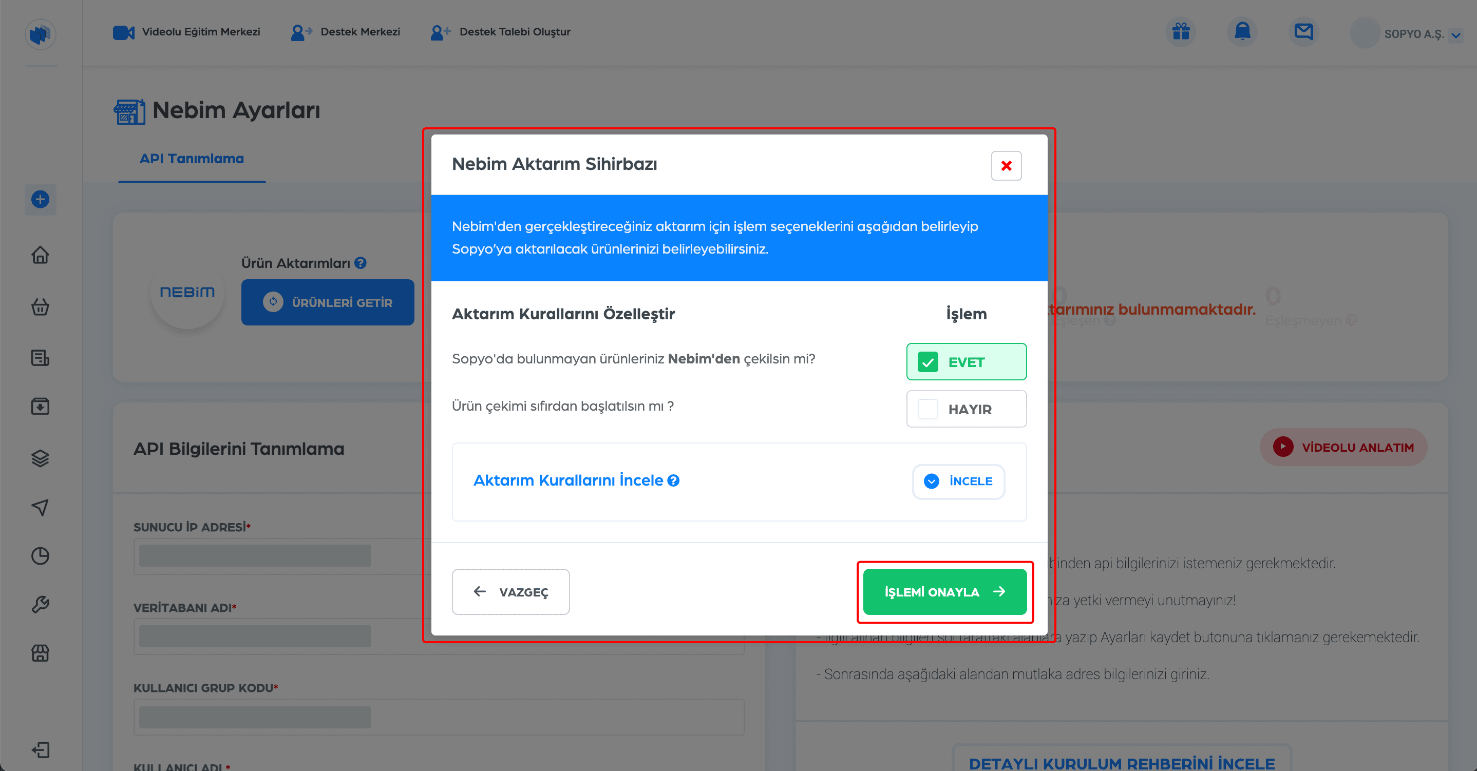
Task: Open the pie chart reports icon in sidebar
Action: (x=40, y=555)
